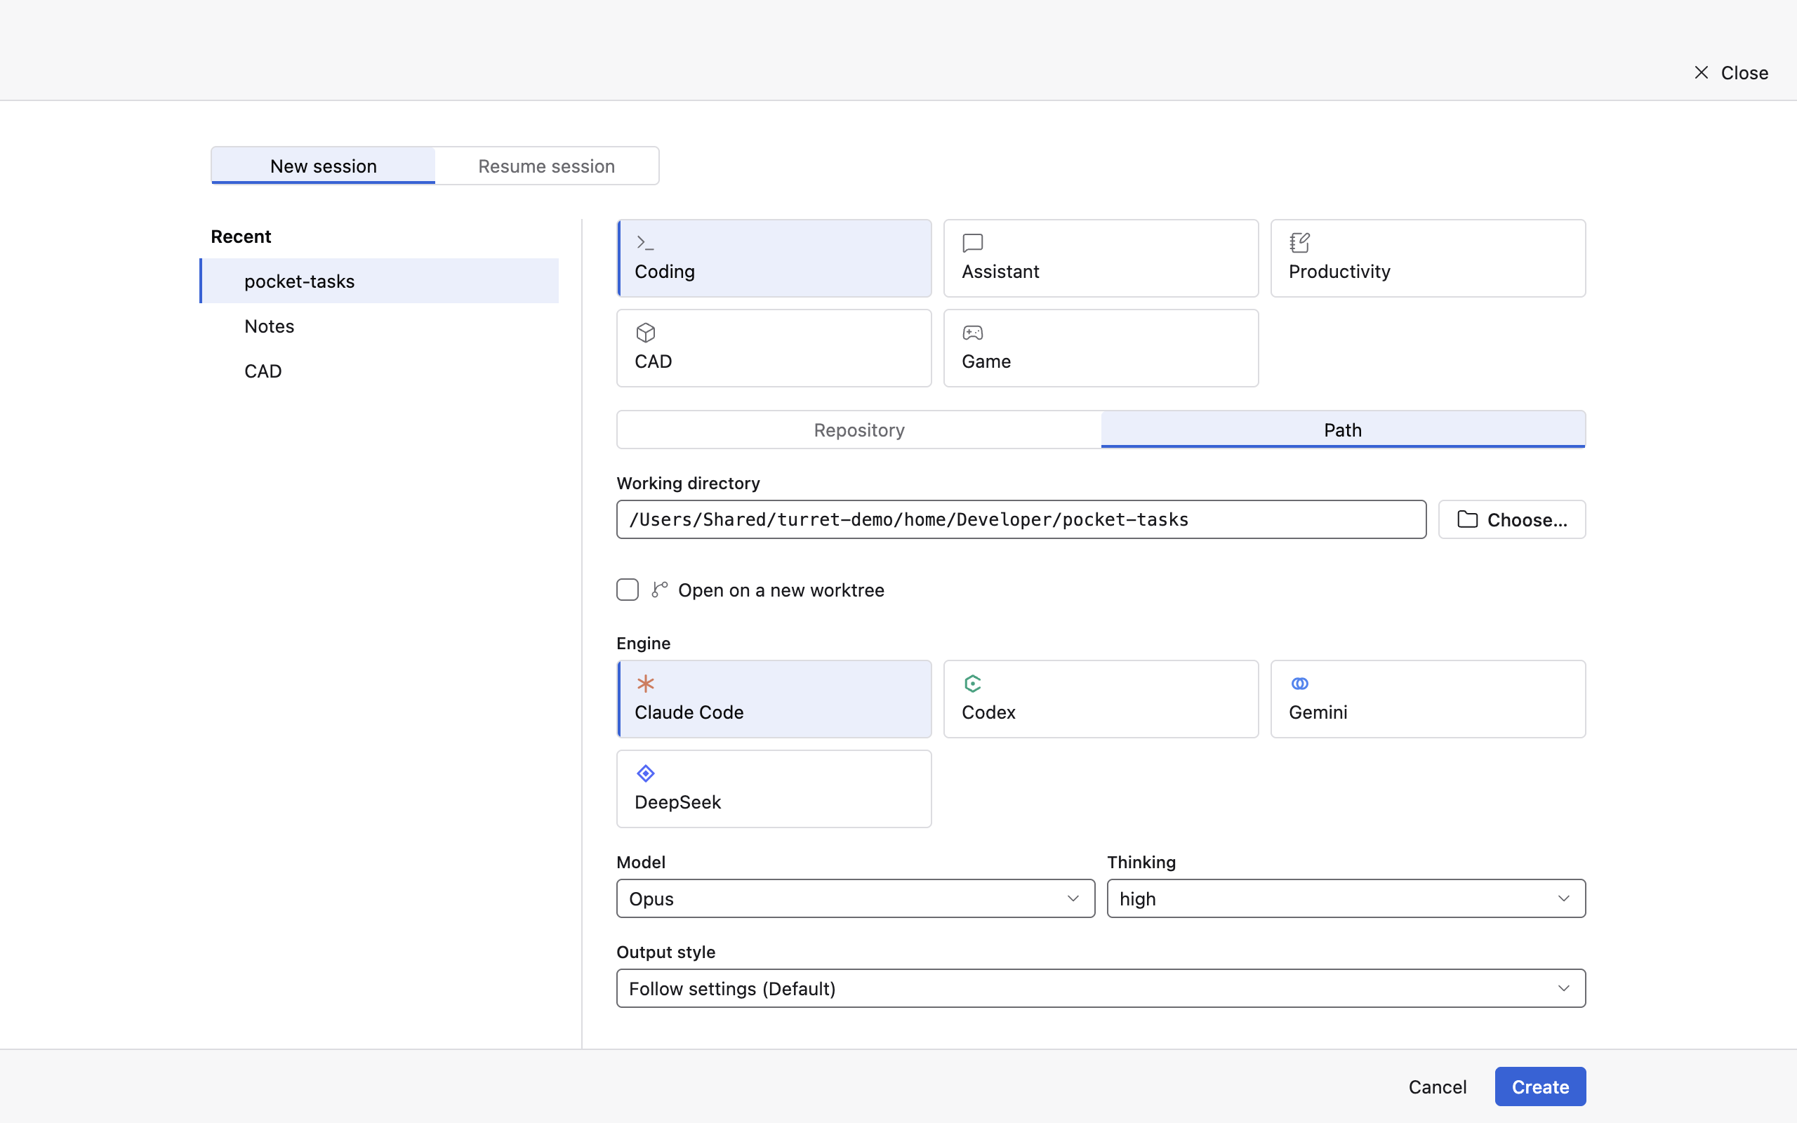Image resolution: width=1797 pixels, height=1123 pixels.
Task: Select the CAD cube icon card
Action: coord(774,347)
